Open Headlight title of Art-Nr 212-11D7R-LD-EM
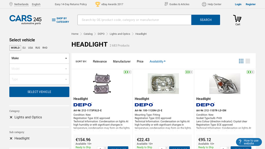265x149 pixels. tap(203, 99)
